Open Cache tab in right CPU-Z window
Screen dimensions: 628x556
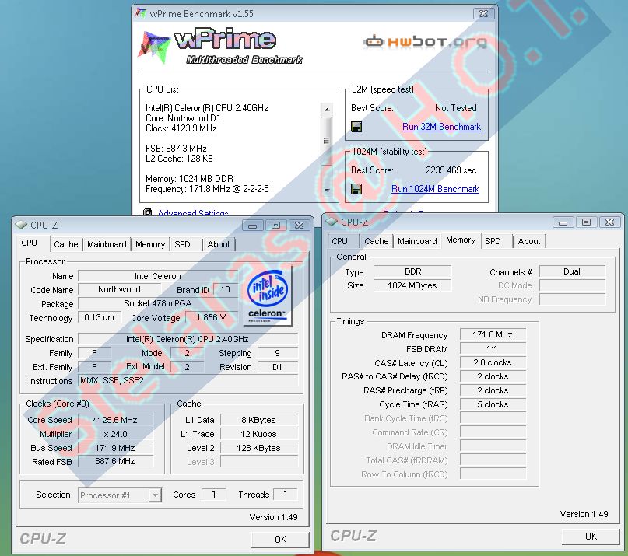coord(377,241)
